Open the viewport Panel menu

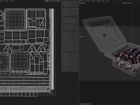pyautogui.click(x=107, y=1)
